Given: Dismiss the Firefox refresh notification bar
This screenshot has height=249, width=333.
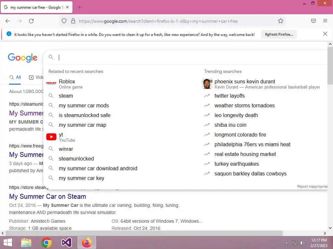Looking at the screenshot, I should coord(325,34).
